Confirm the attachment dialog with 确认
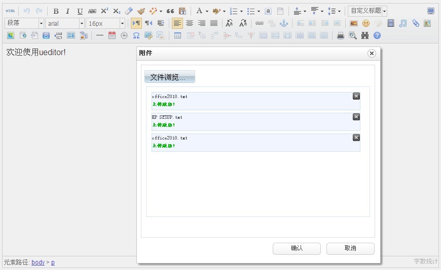This screenshot has width=441, height=270. click(x=297, y=249)
